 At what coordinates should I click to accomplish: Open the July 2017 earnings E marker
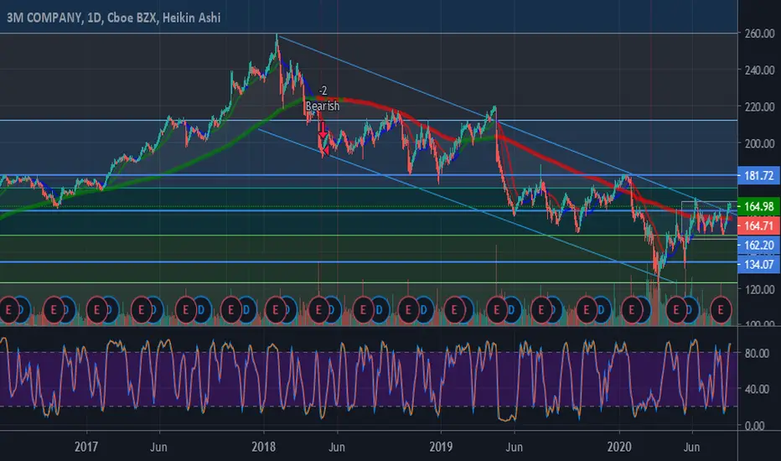pos(186,310)
